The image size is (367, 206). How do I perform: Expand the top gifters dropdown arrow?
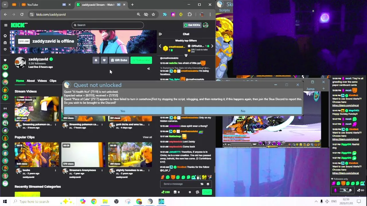pyautogui.click(x=186, y=56)
